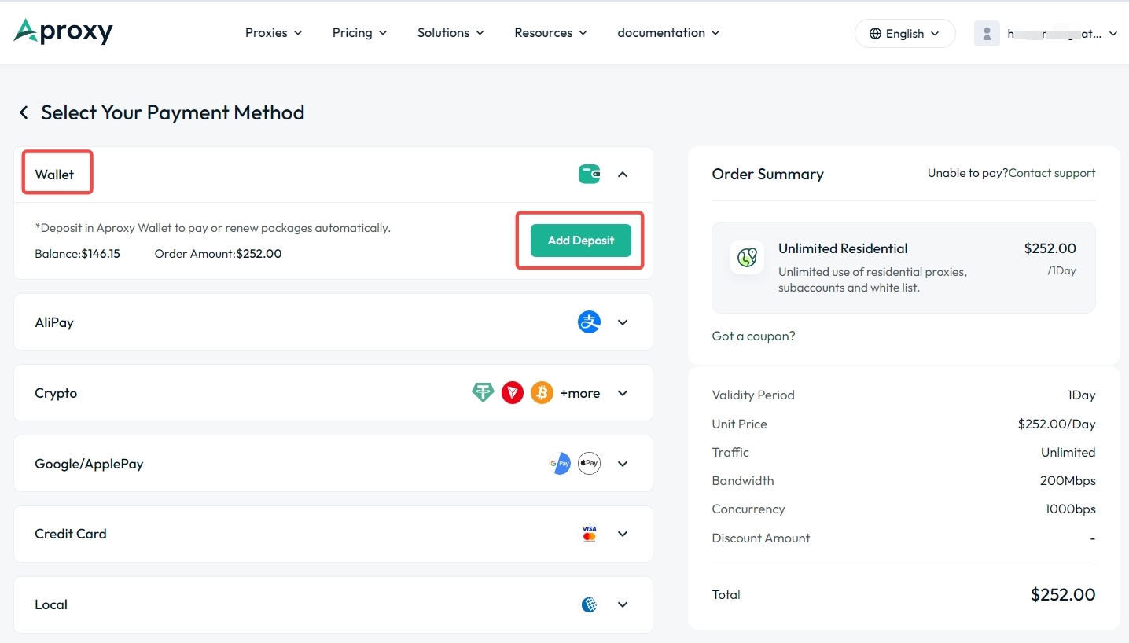Click the orange Bitcoin icon
The height and width of the screenshot is (643, 1129).
click(x=542, y=392)
